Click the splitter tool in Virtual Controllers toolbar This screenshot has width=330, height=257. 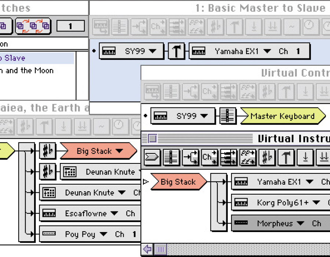[190, 92]
